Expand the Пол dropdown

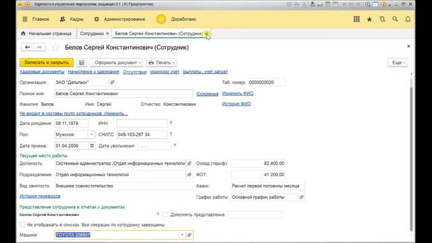[x=91, y=134]
